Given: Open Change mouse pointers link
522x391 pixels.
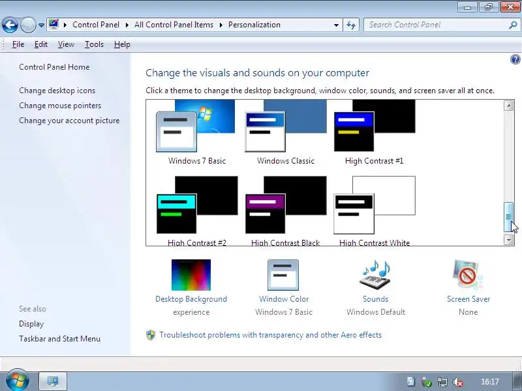Looking at the screenshot, I should point(60,106).
